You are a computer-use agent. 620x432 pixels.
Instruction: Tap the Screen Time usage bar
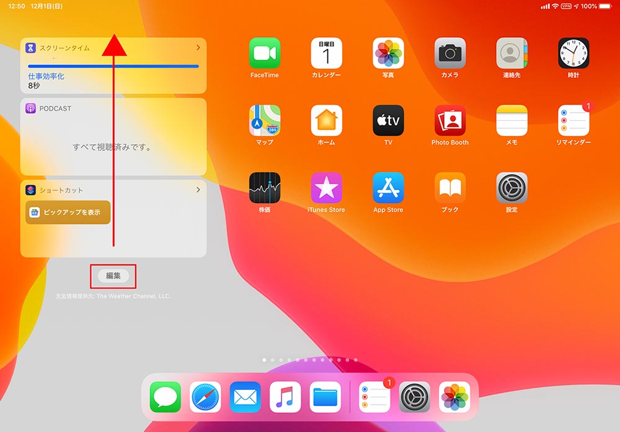113,66
